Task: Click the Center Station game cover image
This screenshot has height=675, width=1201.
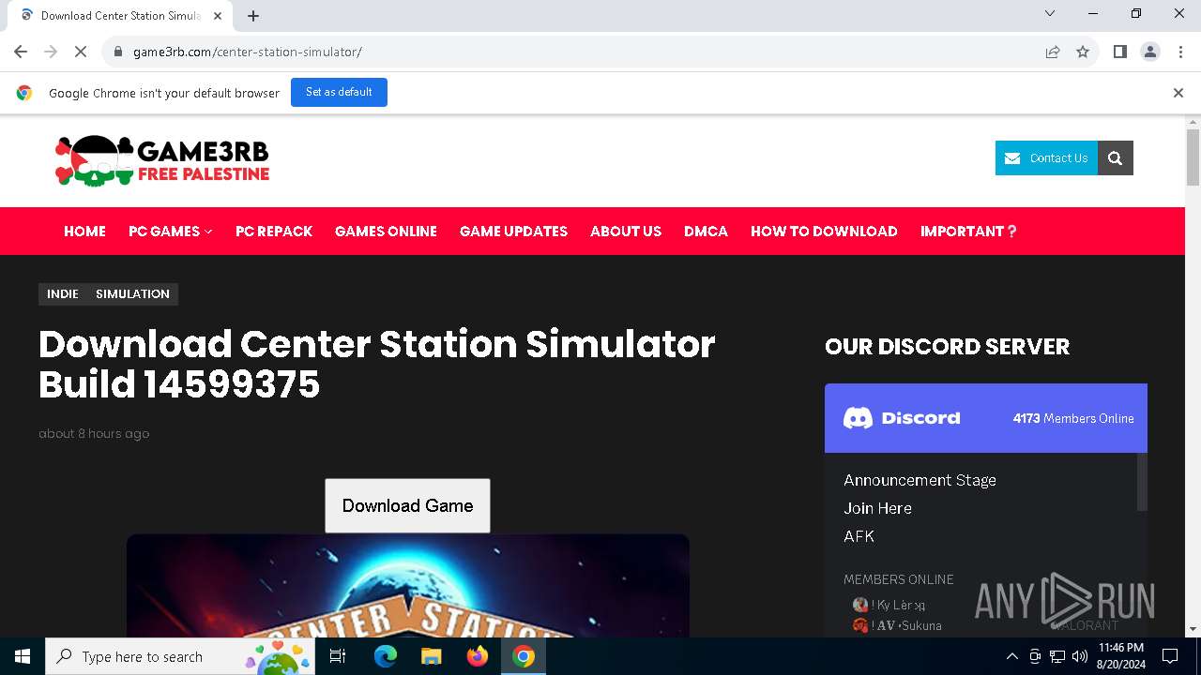Action: coord(408,586)
